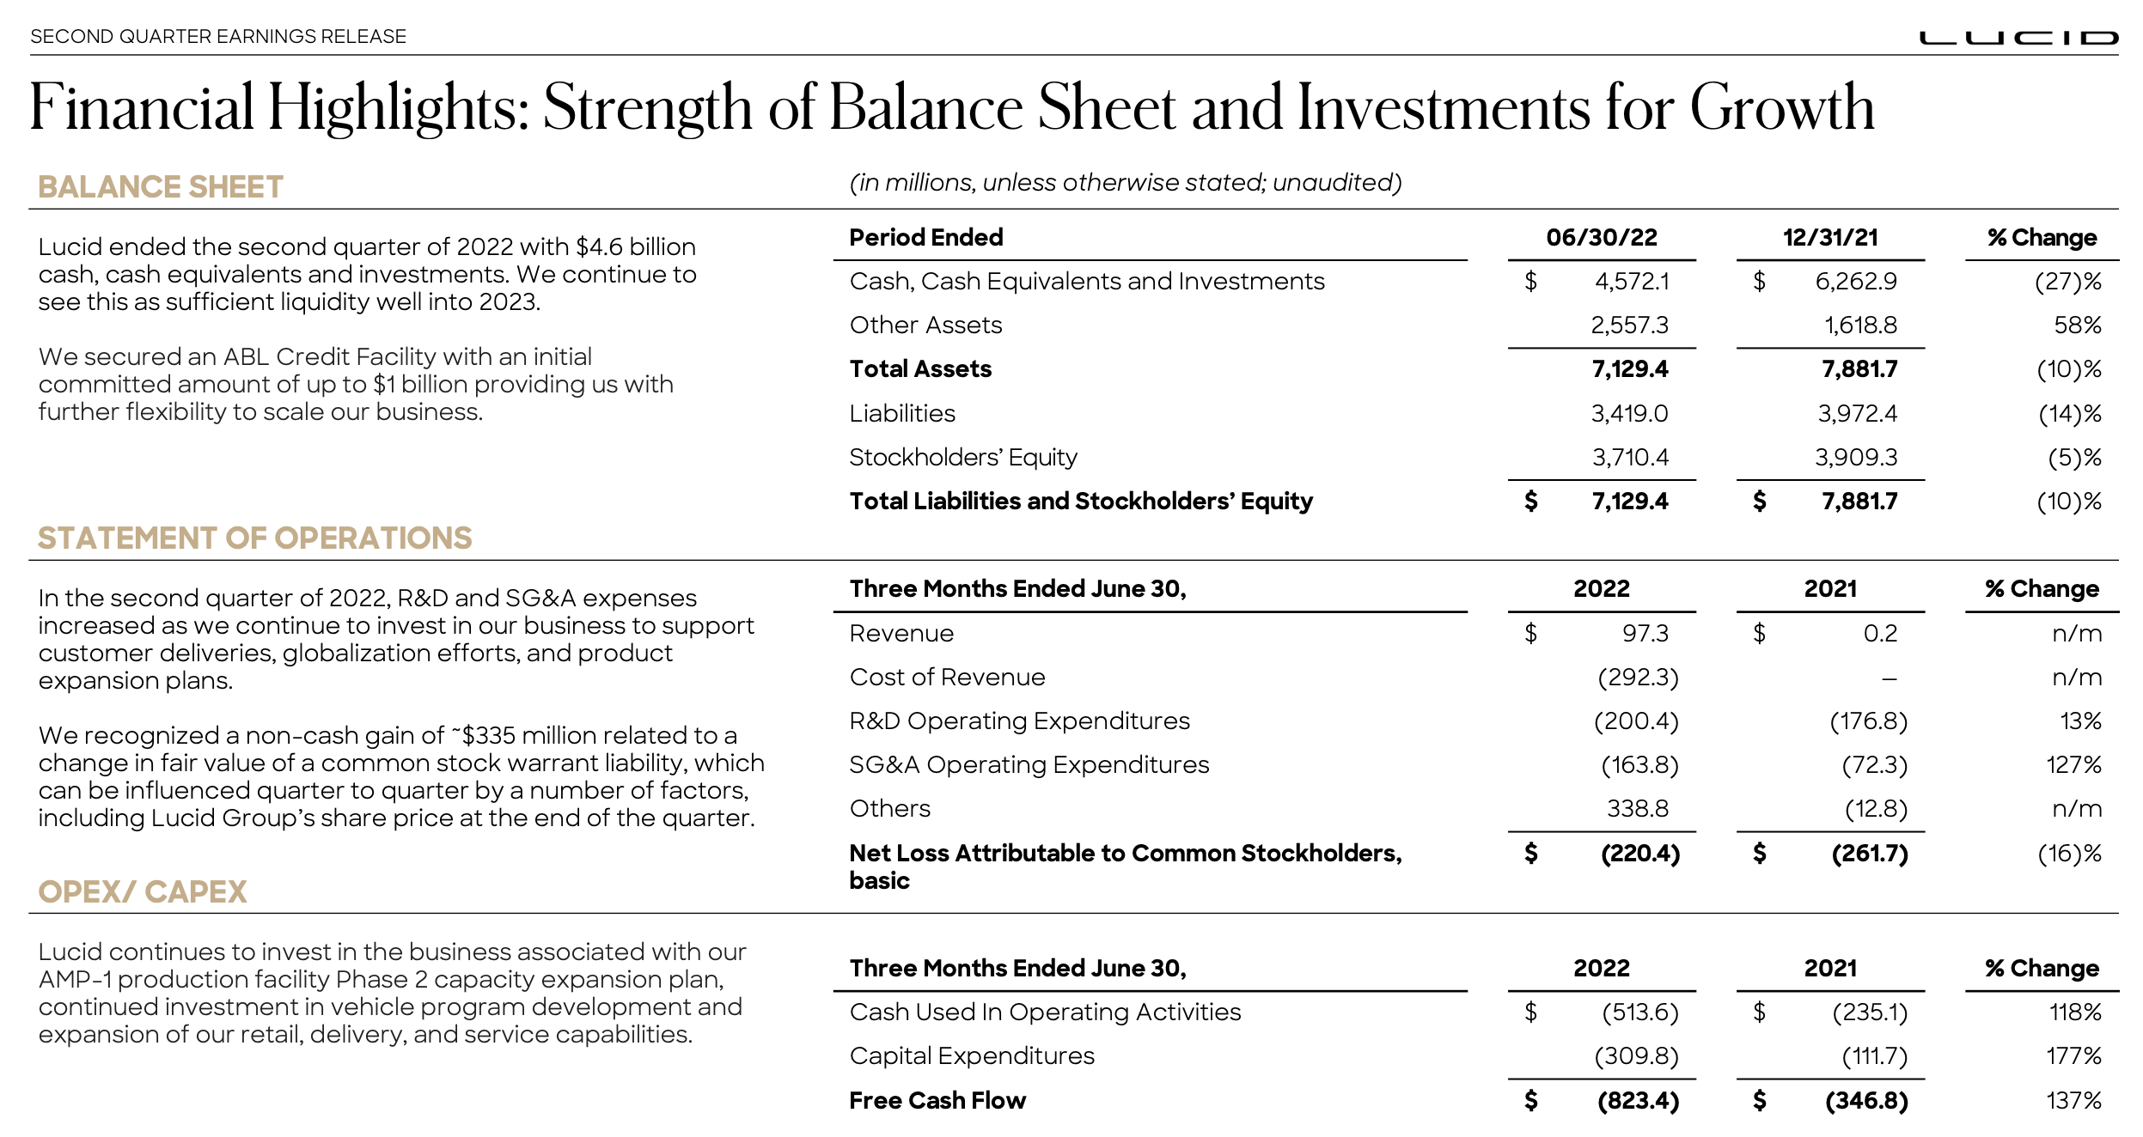Click the 4,572.1 cash value

click(x=1631, y=281)
